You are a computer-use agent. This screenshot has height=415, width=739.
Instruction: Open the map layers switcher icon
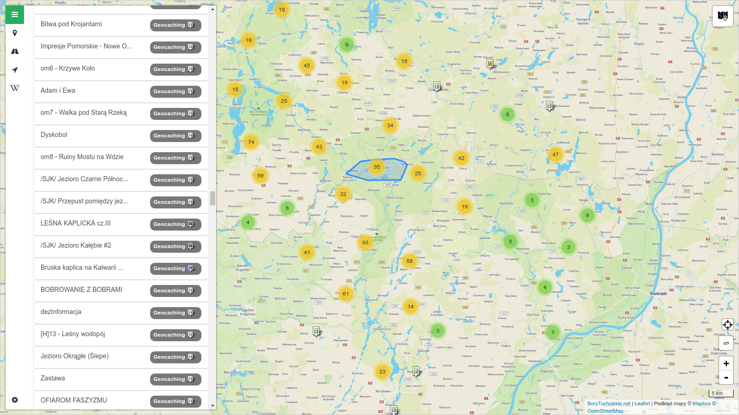[722, 16]
